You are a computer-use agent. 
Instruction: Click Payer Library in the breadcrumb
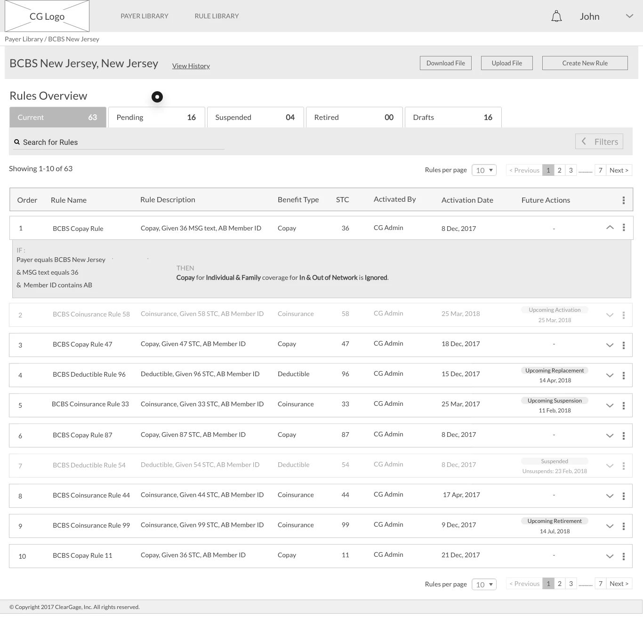(24, 39)
